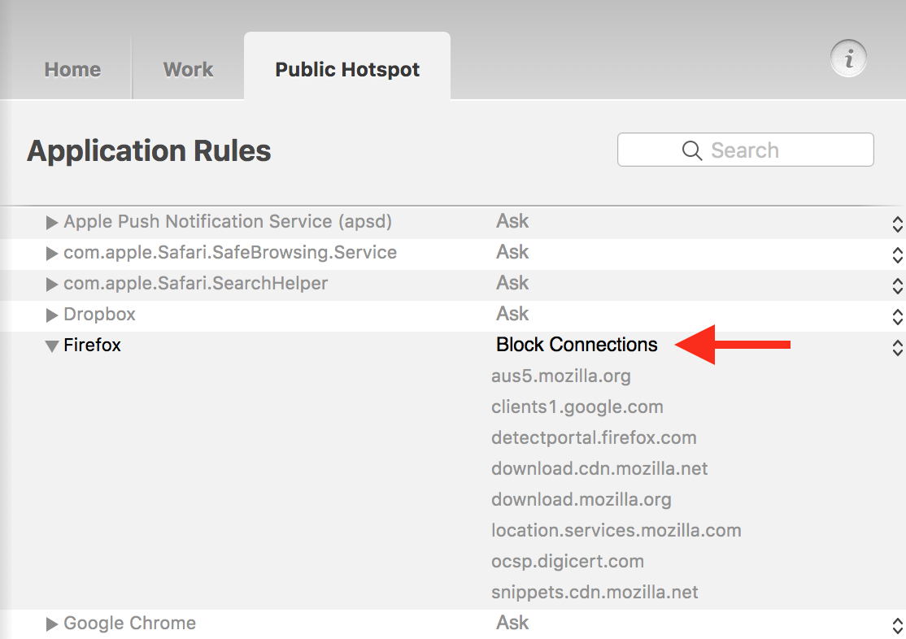The image size is (906, 639).
Task: Select the com.apple.Safari.SafeBrowsing.Service name
Action: (x=230, y=253)
